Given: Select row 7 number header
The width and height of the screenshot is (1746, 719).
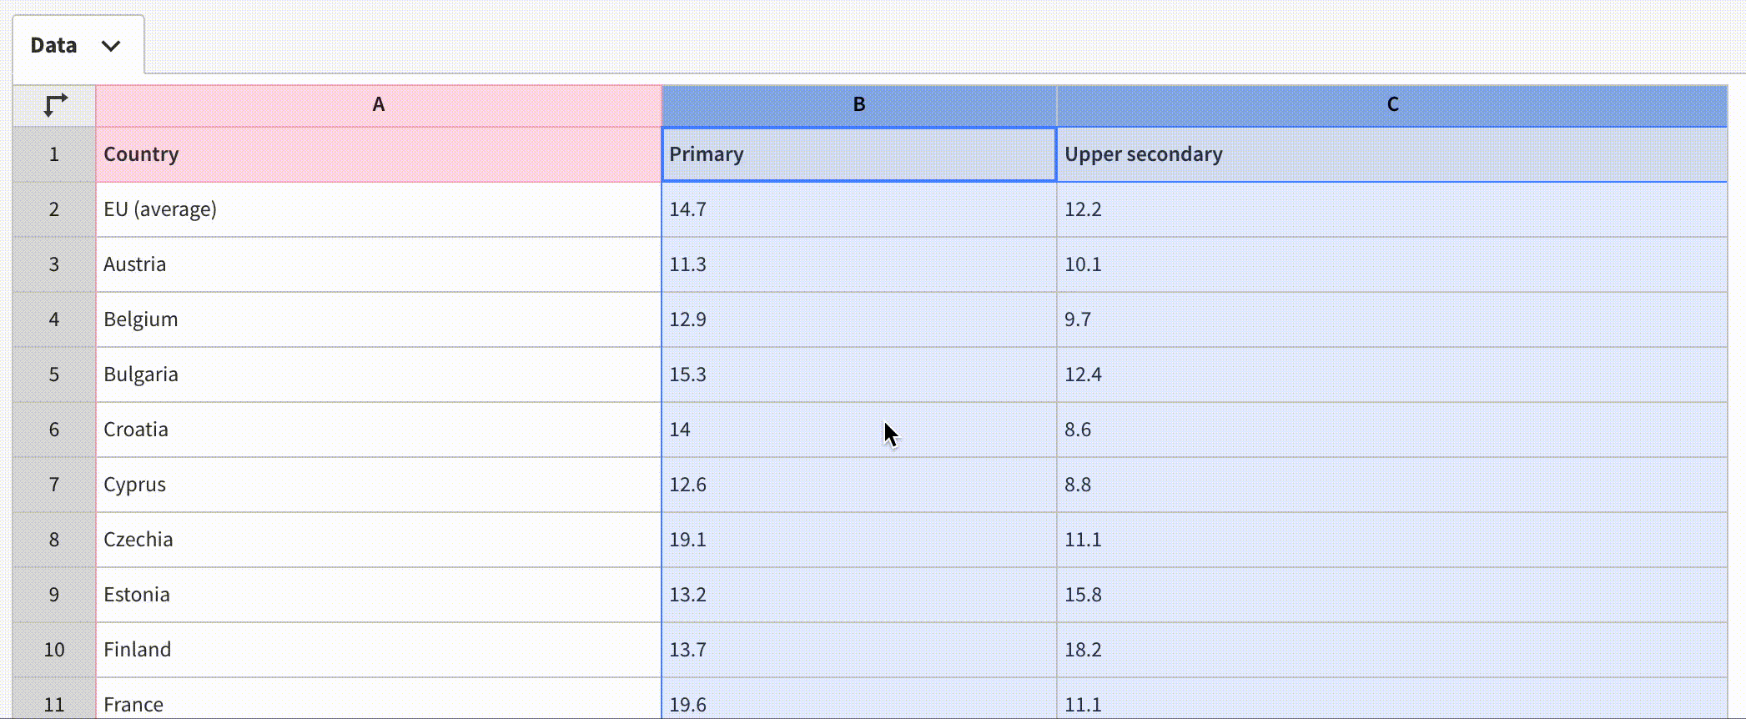Looking at the screenshot, I should point(54,485).
